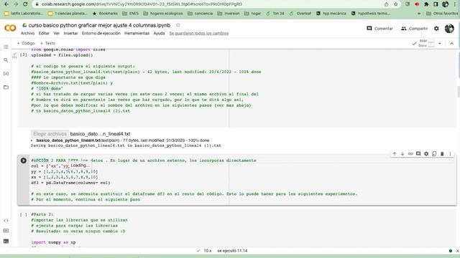Share the page via address bar icon
Image resolution: width=460 pixels, height=258 pixels.
click(387, 4)
